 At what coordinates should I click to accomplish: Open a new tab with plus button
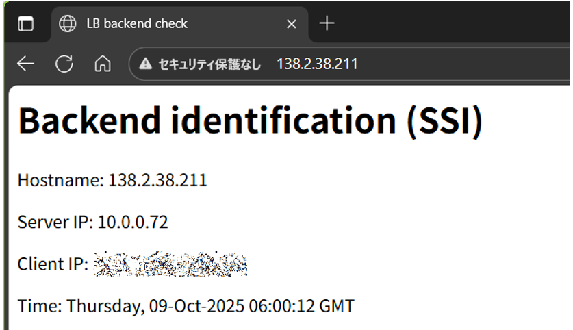click(x=327, y=23)
